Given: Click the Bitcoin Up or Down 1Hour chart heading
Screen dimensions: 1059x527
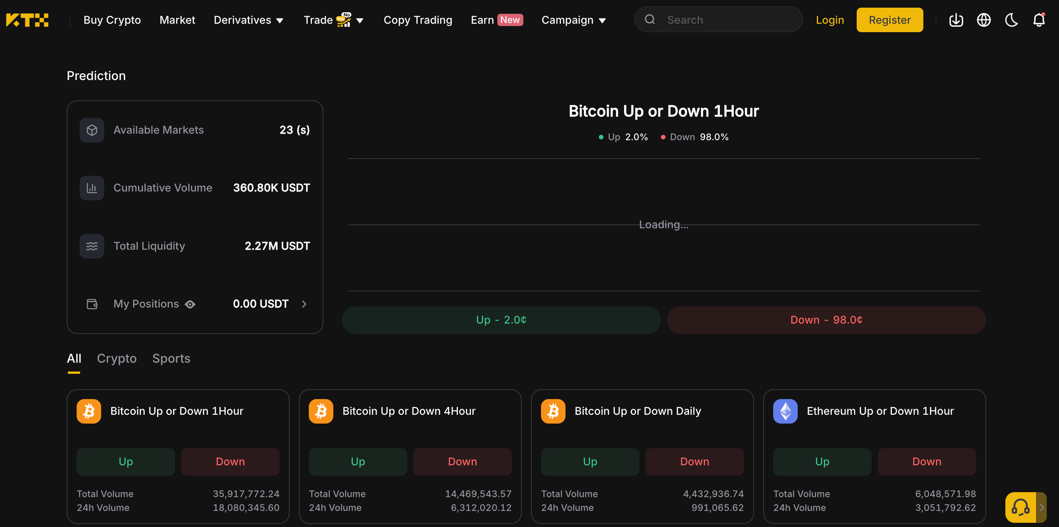Looking at the screenshot, I should [x=664, y=111].
